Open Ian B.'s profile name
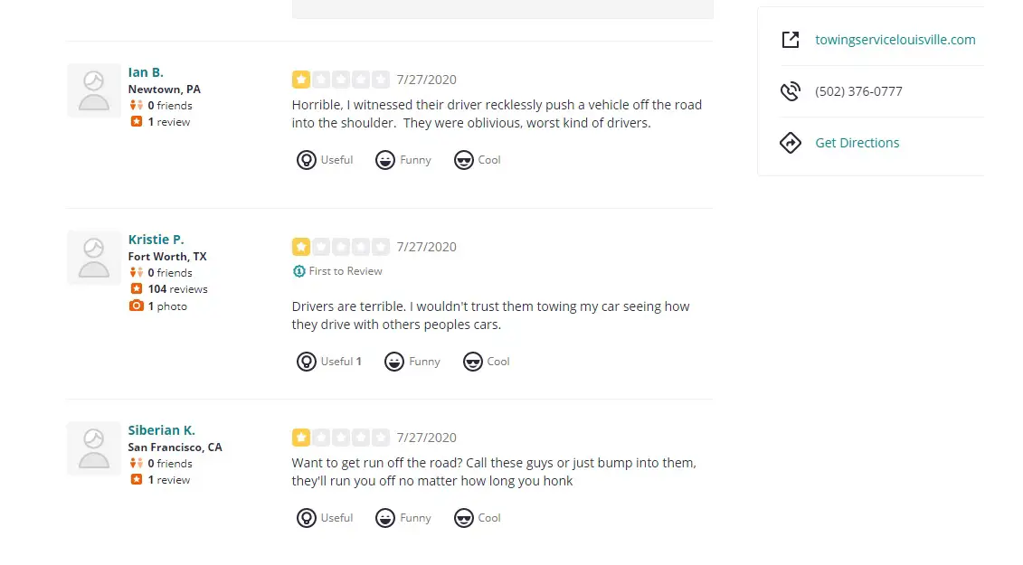 [x=146, y=72]
